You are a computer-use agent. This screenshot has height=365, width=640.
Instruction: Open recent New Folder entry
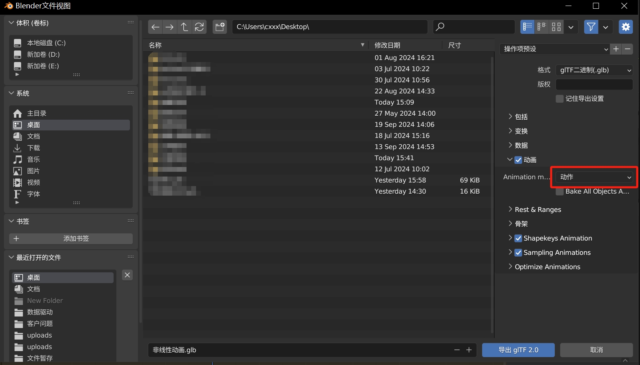click(63, 301)
